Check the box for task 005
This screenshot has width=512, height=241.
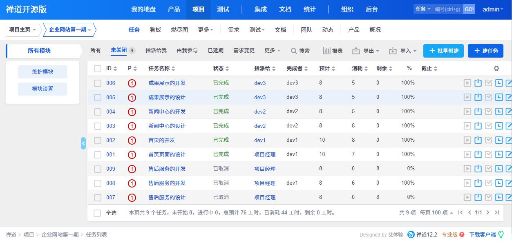coord(97,98)
